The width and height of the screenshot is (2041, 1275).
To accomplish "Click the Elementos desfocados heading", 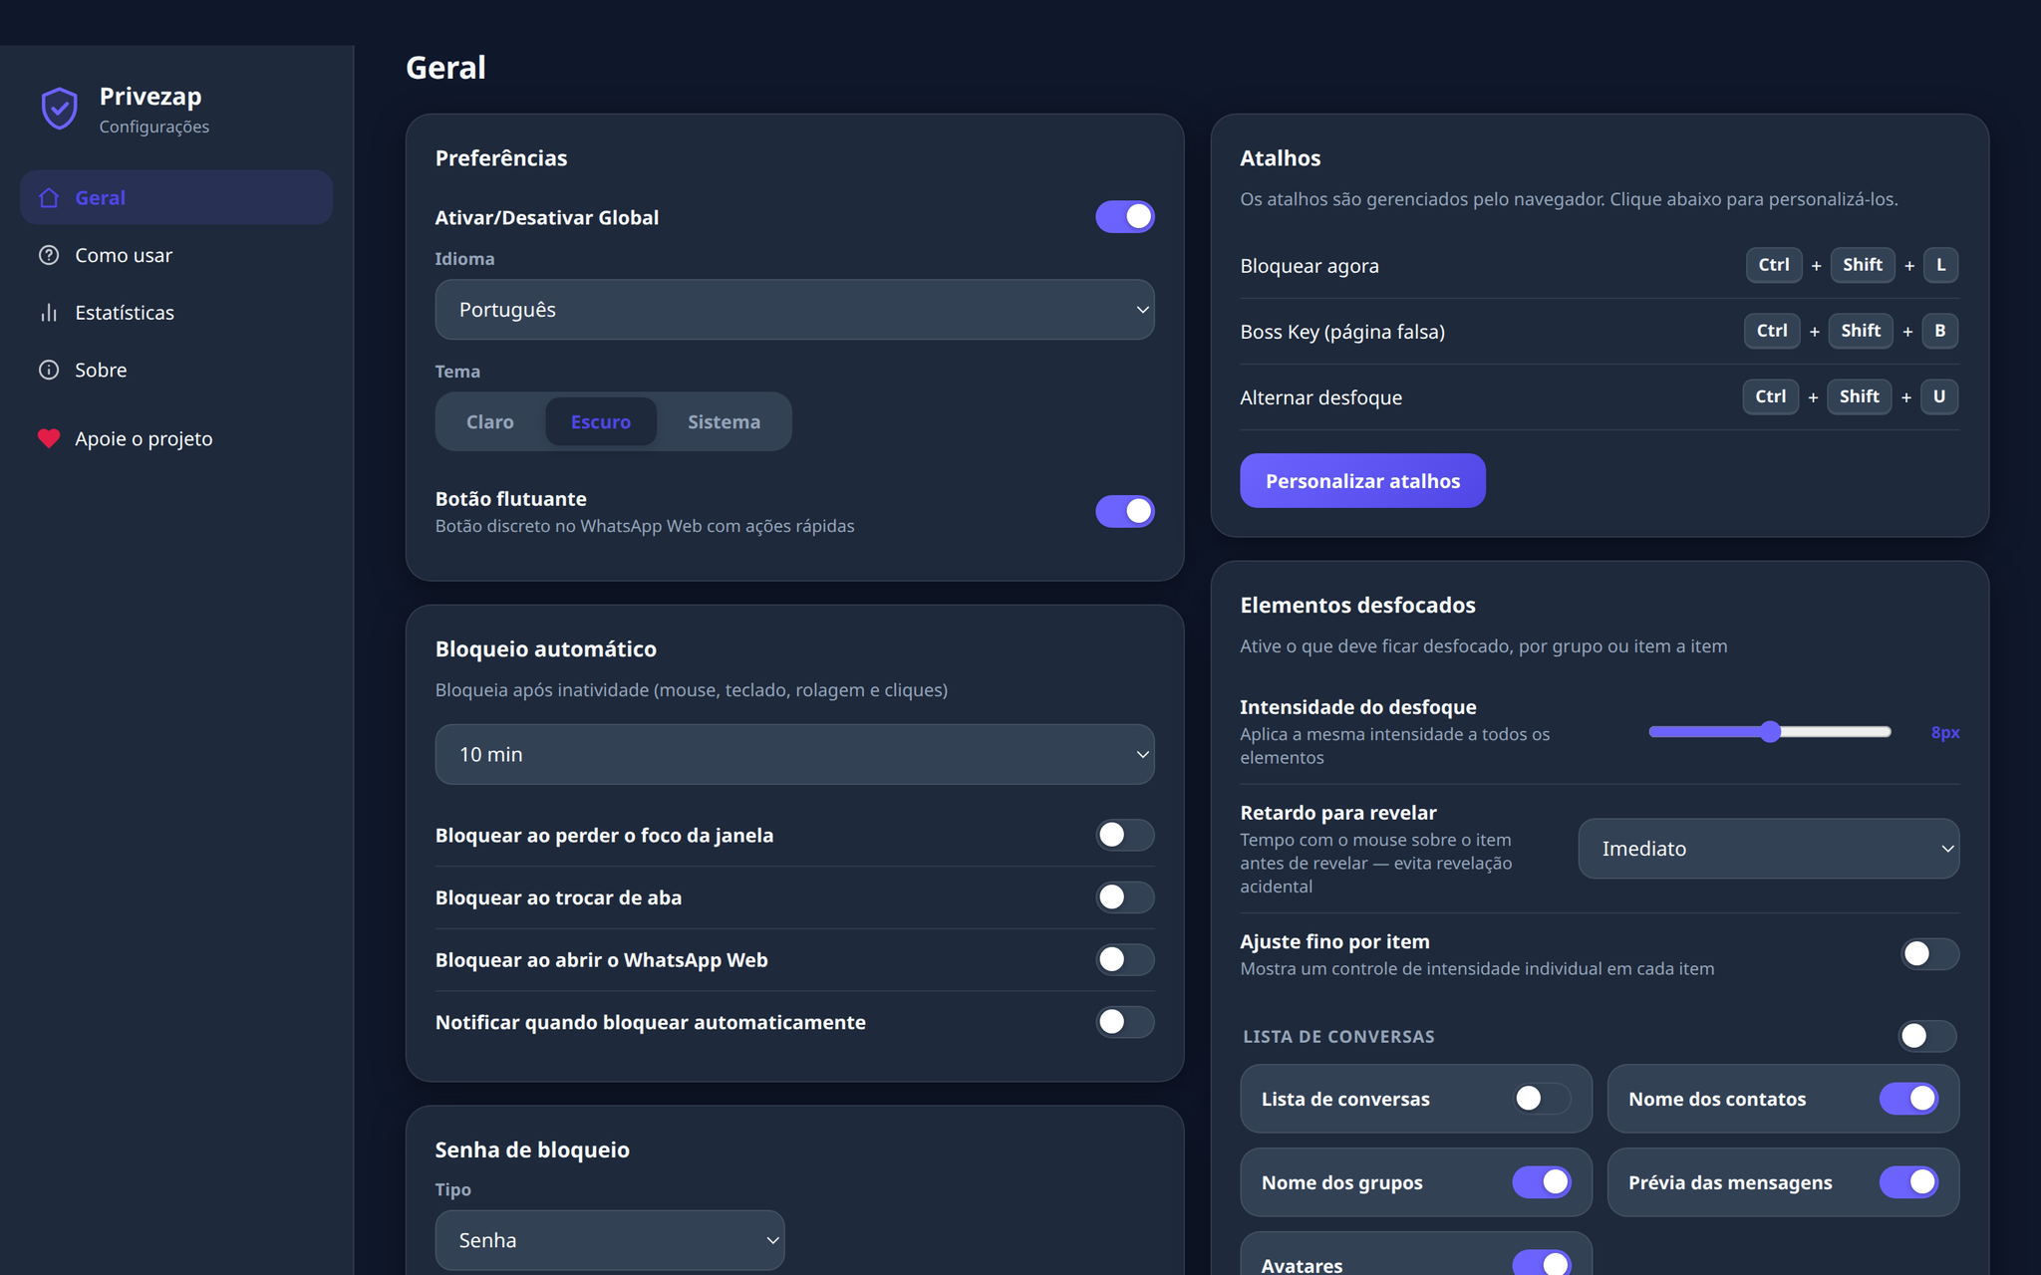I will coord(1357,605).
